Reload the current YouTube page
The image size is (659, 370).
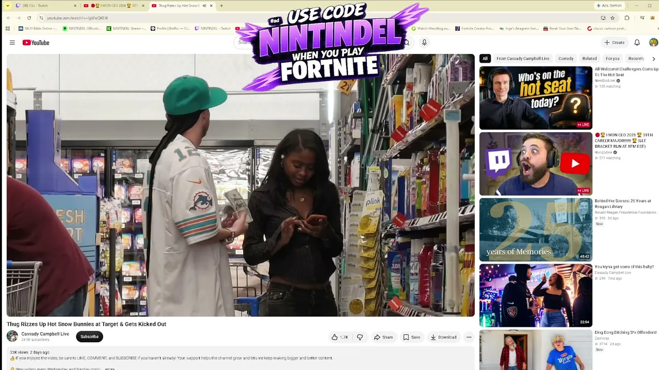(29, 18)
